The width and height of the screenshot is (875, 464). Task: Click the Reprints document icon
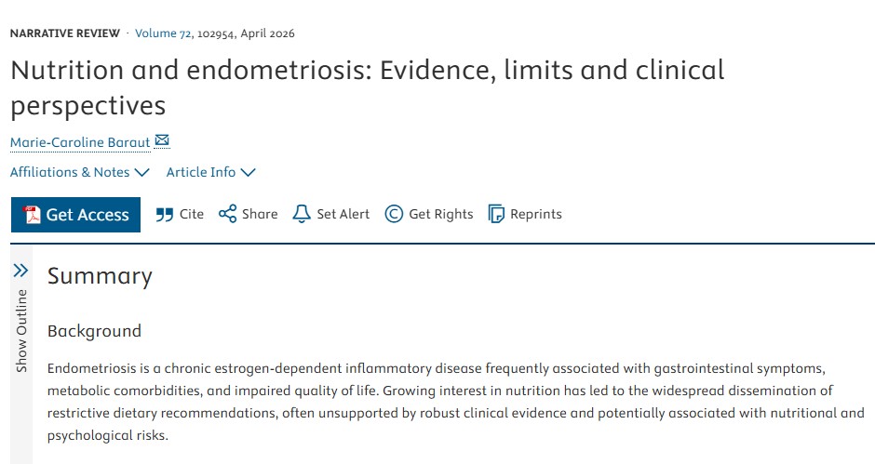pyautogui.click(x=496, y=214)
